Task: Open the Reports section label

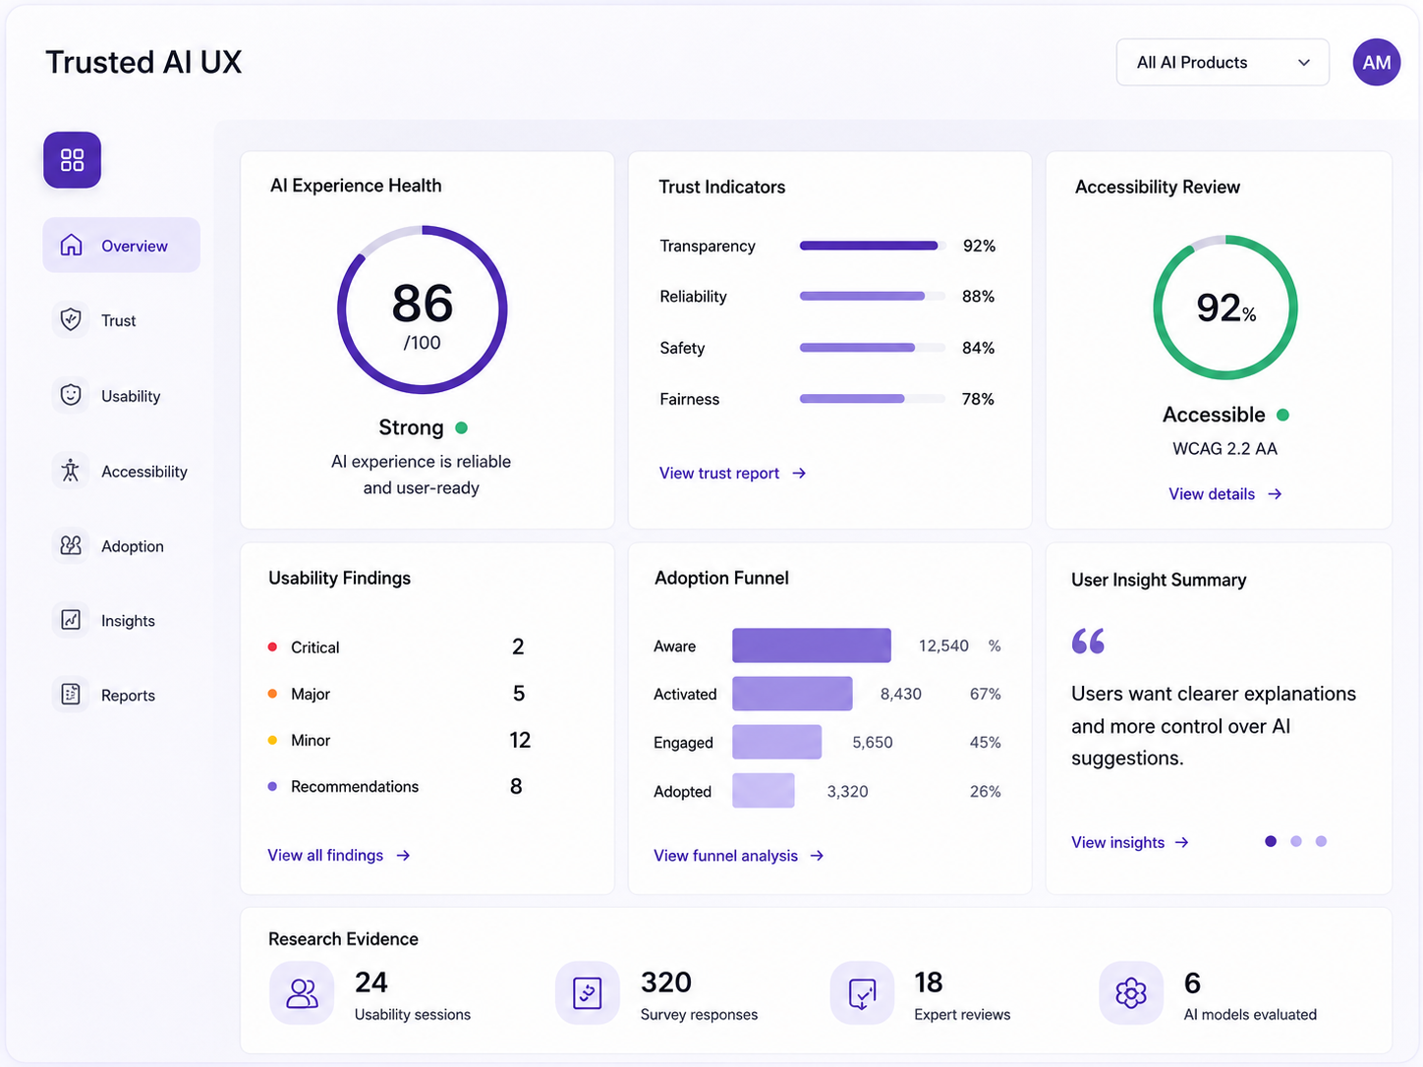Action: tap(128, 696)
